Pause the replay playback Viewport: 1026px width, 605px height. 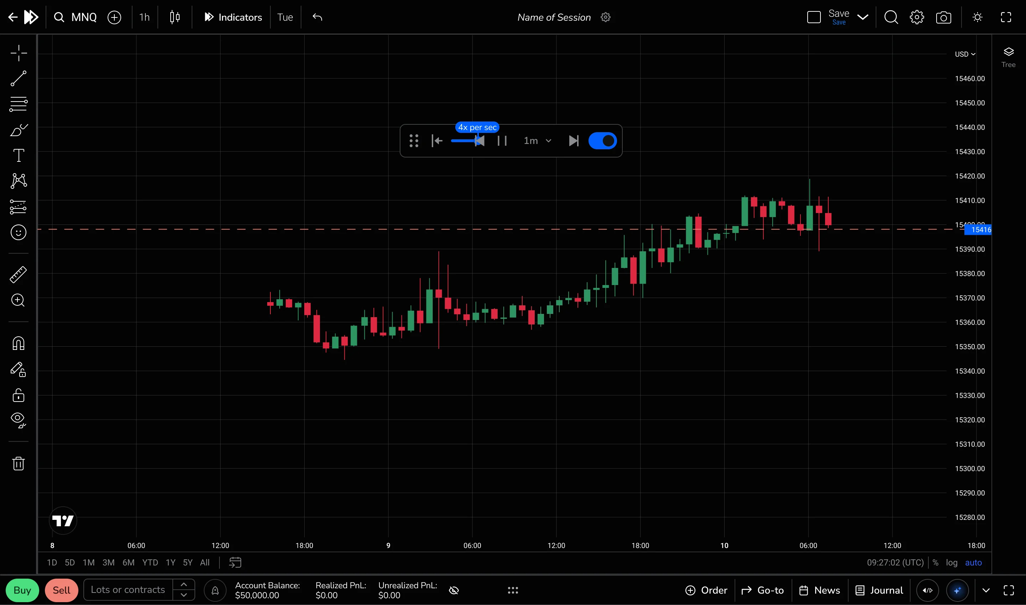tap(502, 141)
